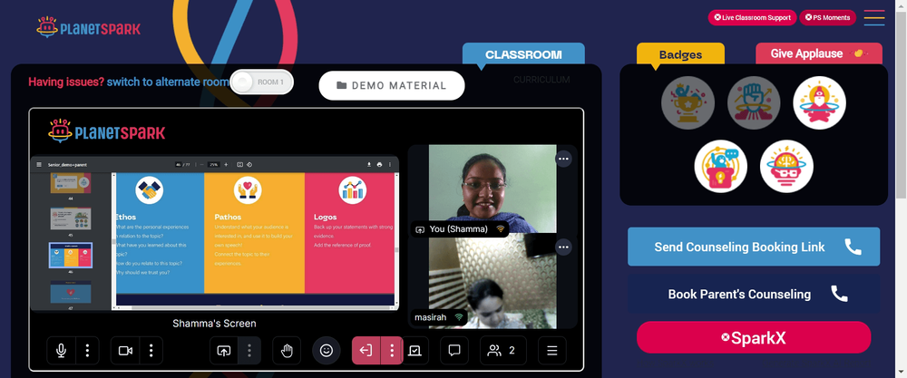
Task: Click the PlanetSpark logo in the header
Action: pyautogui.click(x=89, y=27)
